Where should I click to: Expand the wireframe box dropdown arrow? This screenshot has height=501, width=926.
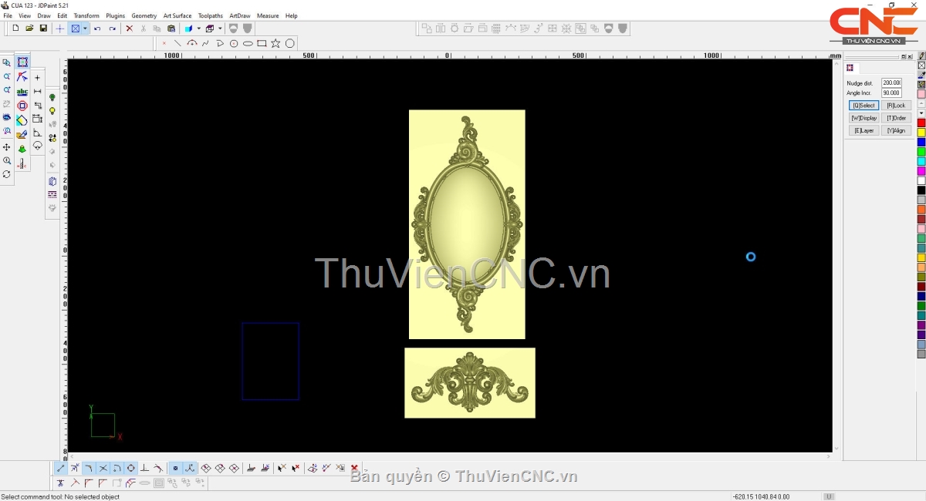pyautogui.click(x=220, y=29)
